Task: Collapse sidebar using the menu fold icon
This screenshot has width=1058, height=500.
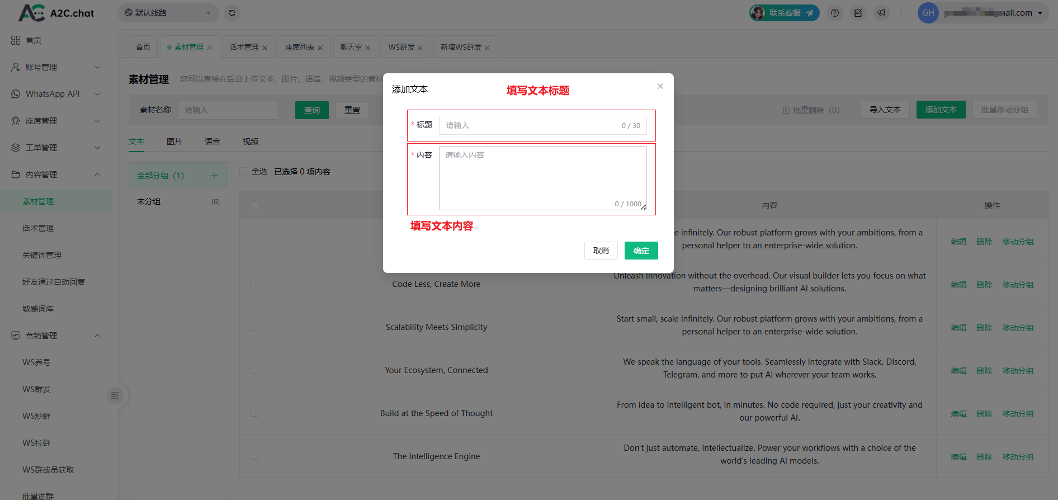Action: pyautogui.click(x=115, y=395)
